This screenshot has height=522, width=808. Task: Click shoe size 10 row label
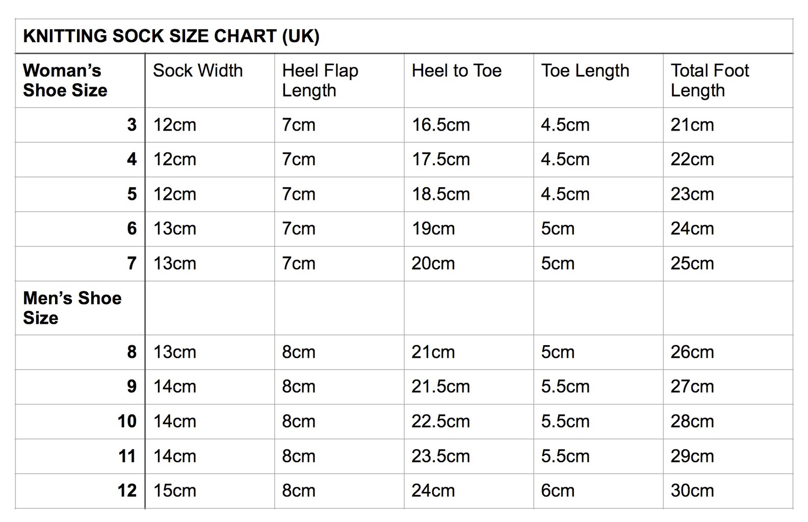127,422
